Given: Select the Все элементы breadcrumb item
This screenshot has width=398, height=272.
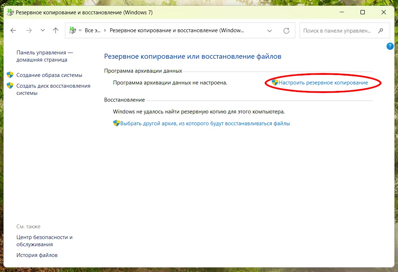Looking at the screenshot, I should pyautogui.click(x=93, y=30).
